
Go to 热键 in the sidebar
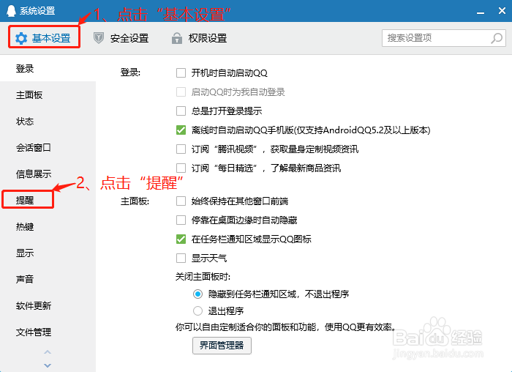pyautogui.click(x=48, y=226)
